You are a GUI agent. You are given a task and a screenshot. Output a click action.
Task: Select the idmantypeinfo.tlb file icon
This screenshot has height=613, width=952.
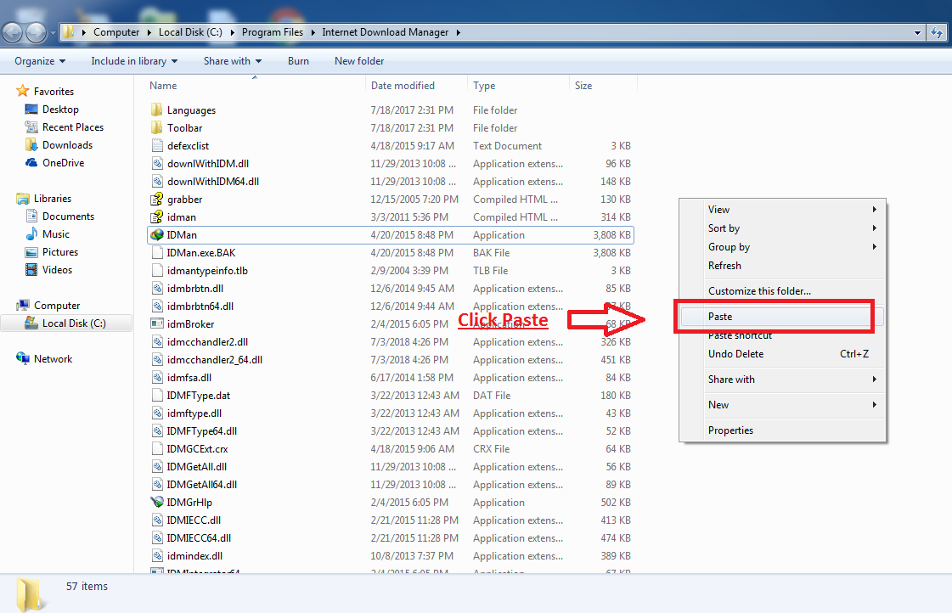pyautogui.click(x=156, y=270)
